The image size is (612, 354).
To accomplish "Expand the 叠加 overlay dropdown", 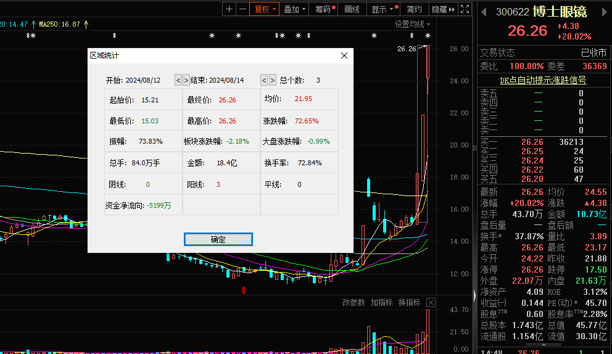I will click(295, 9).
